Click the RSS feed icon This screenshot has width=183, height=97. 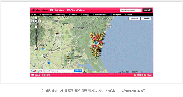pyautogui.click(x=135, y=75)
